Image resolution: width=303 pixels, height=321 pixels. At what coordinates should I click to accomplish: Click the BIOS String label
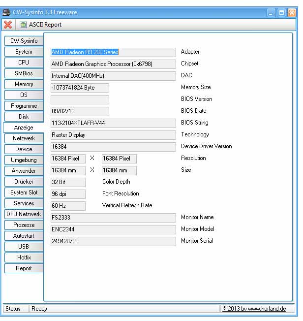[195, 123]
